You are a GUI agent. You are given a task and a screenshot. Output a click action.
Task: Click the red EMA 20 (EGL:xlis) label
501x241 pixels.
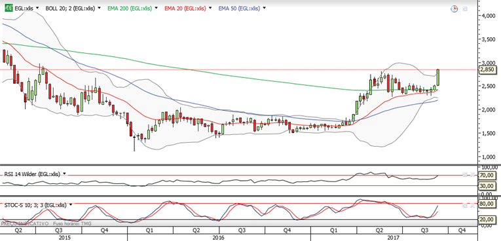185,9
